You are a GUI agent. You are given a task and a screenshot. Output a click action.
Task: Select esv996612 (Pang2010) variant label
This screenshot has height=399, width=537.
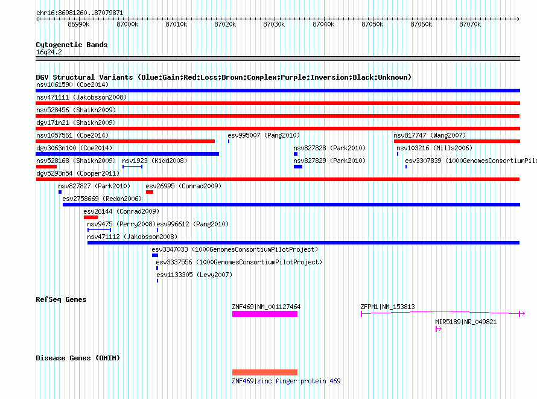(192, 224)
